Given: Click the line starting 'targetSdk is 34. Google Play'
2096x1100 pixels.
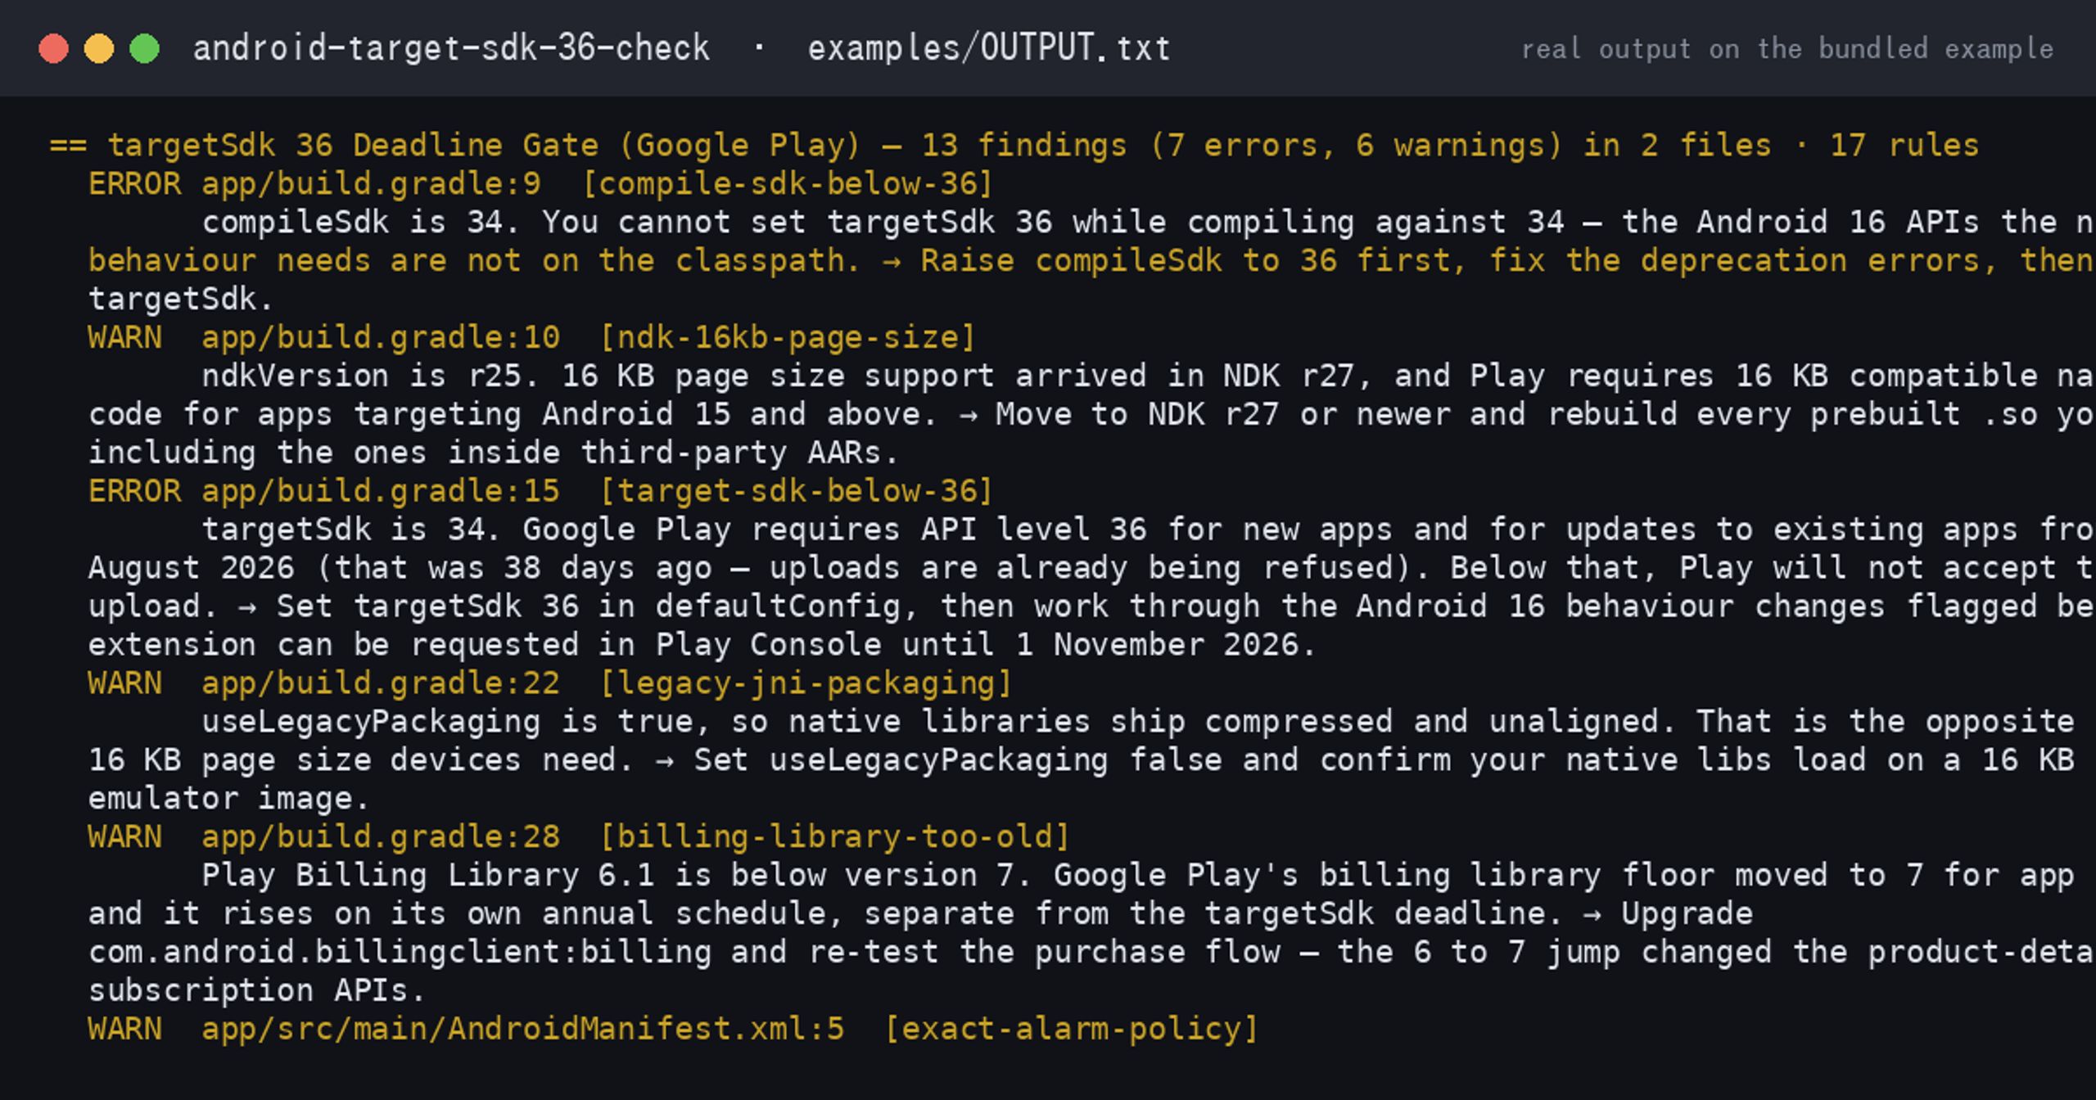Looking at the screenshot, I should (x=1149, y=530).
